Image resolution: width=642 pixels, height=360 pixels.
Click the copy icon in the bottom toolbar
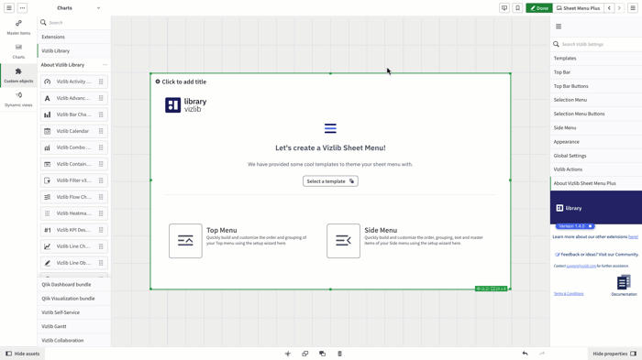305,354
